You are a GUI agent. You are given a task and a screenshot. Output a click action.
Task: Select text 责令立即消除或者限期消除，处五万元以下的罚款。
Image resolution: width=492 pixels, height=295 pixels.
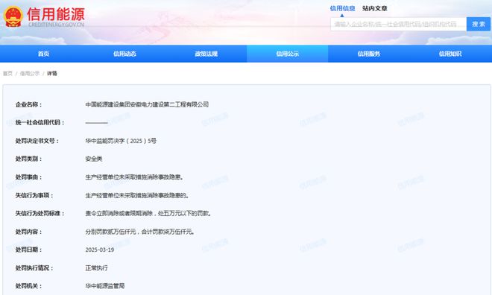tap(149, 214)
